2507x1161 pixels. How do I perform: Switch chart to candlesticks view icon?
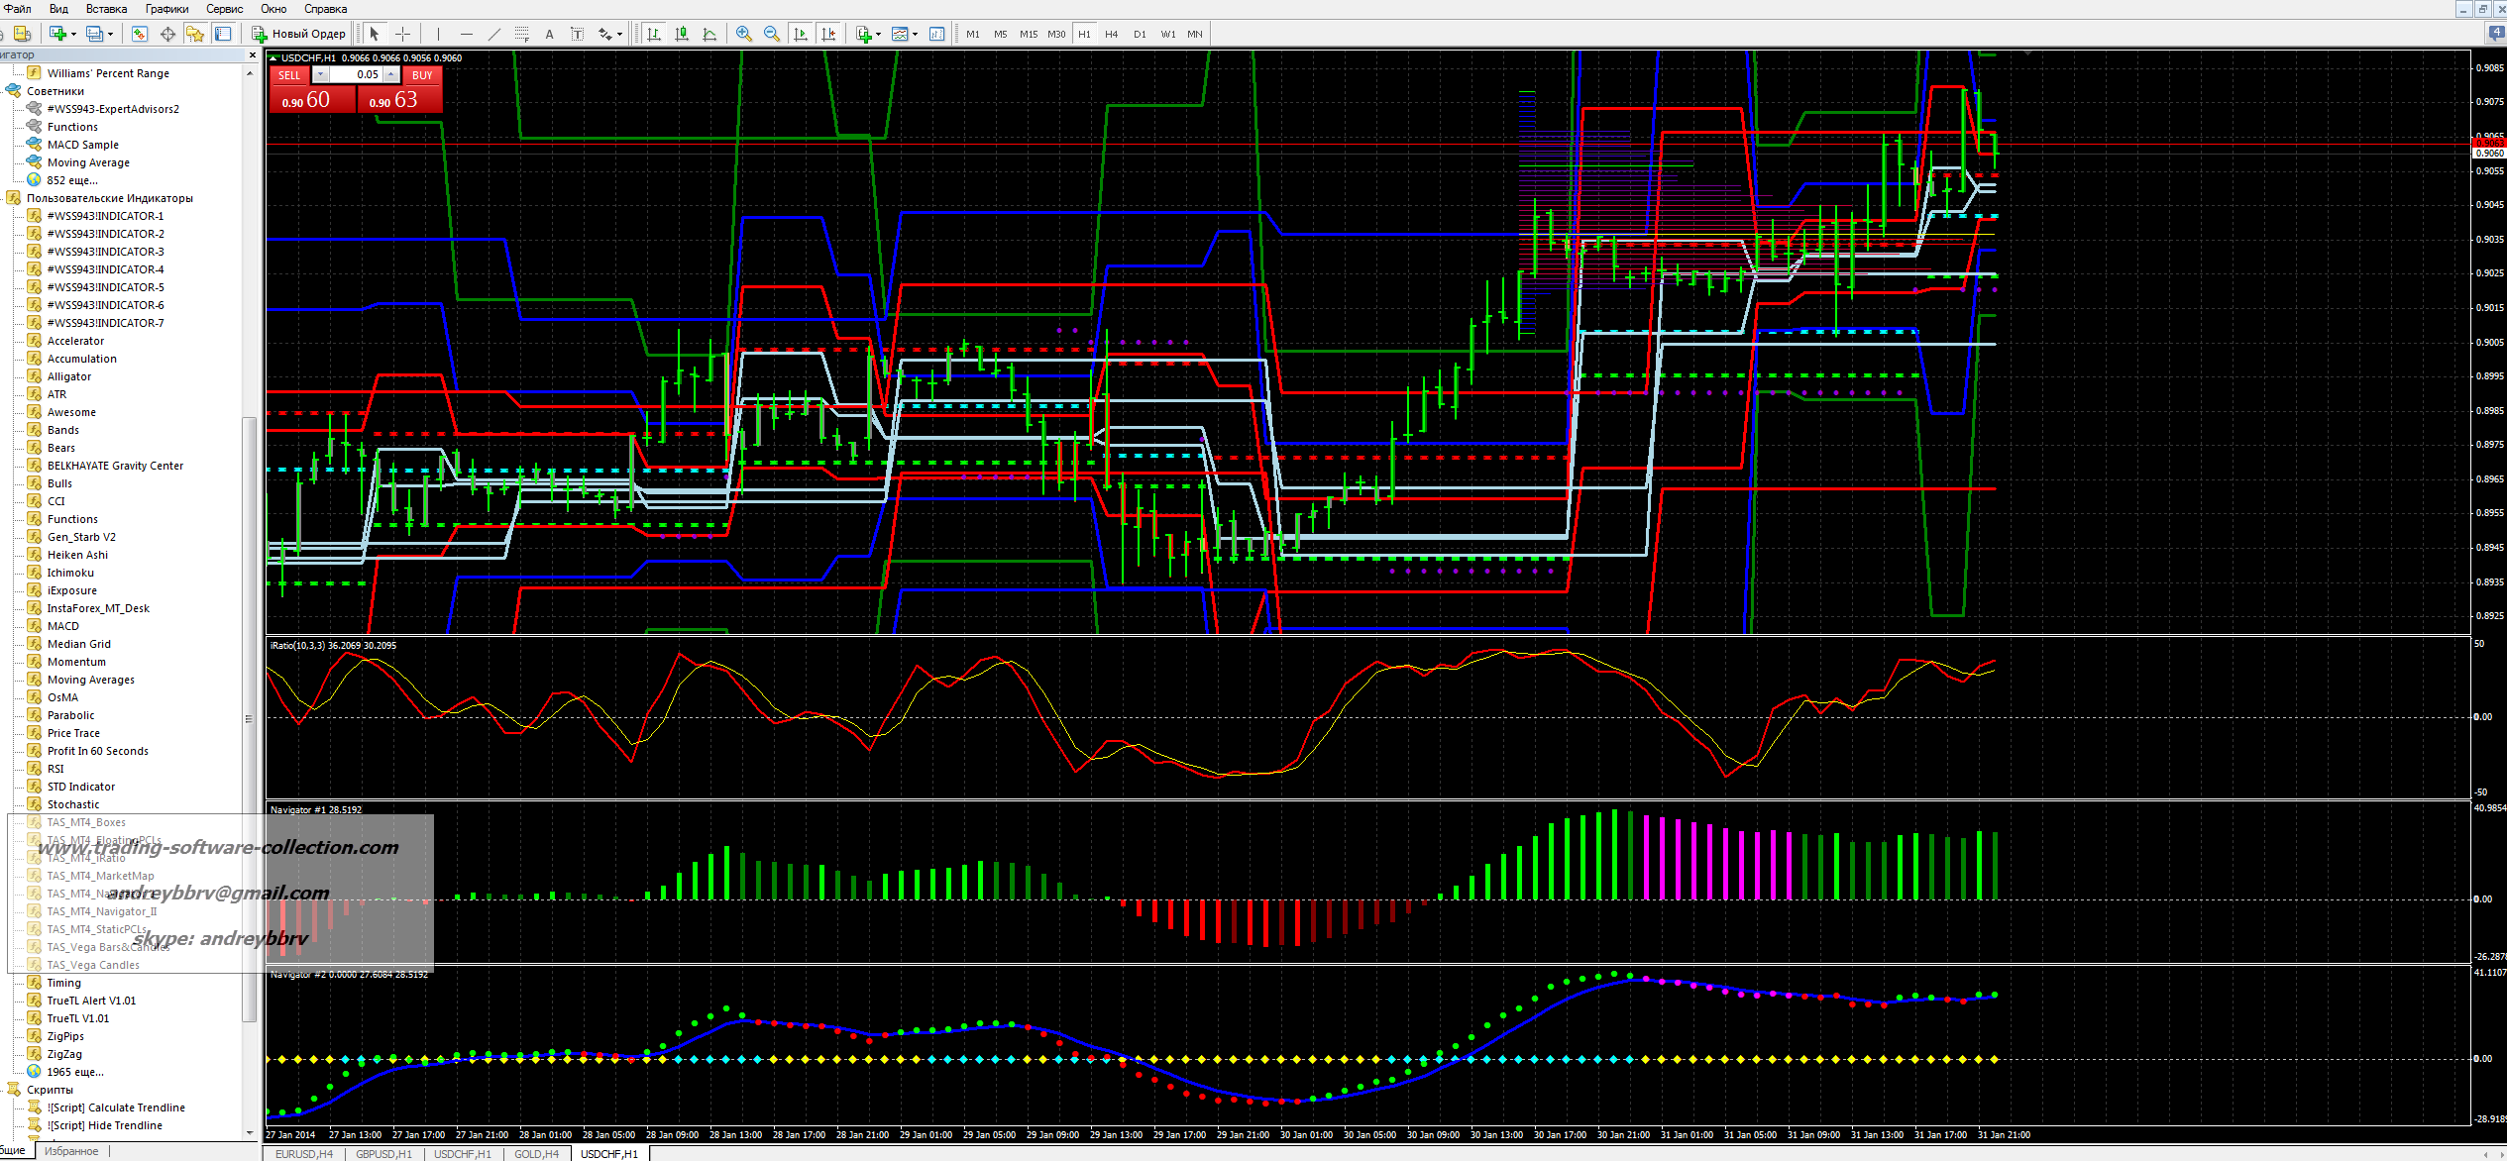[x=682, y=34]
